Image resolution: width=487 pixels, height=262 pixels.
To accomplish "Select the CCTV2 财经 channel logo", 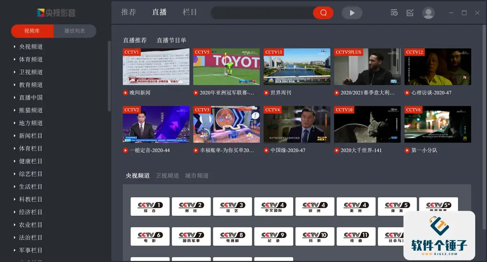I will 192,206.
